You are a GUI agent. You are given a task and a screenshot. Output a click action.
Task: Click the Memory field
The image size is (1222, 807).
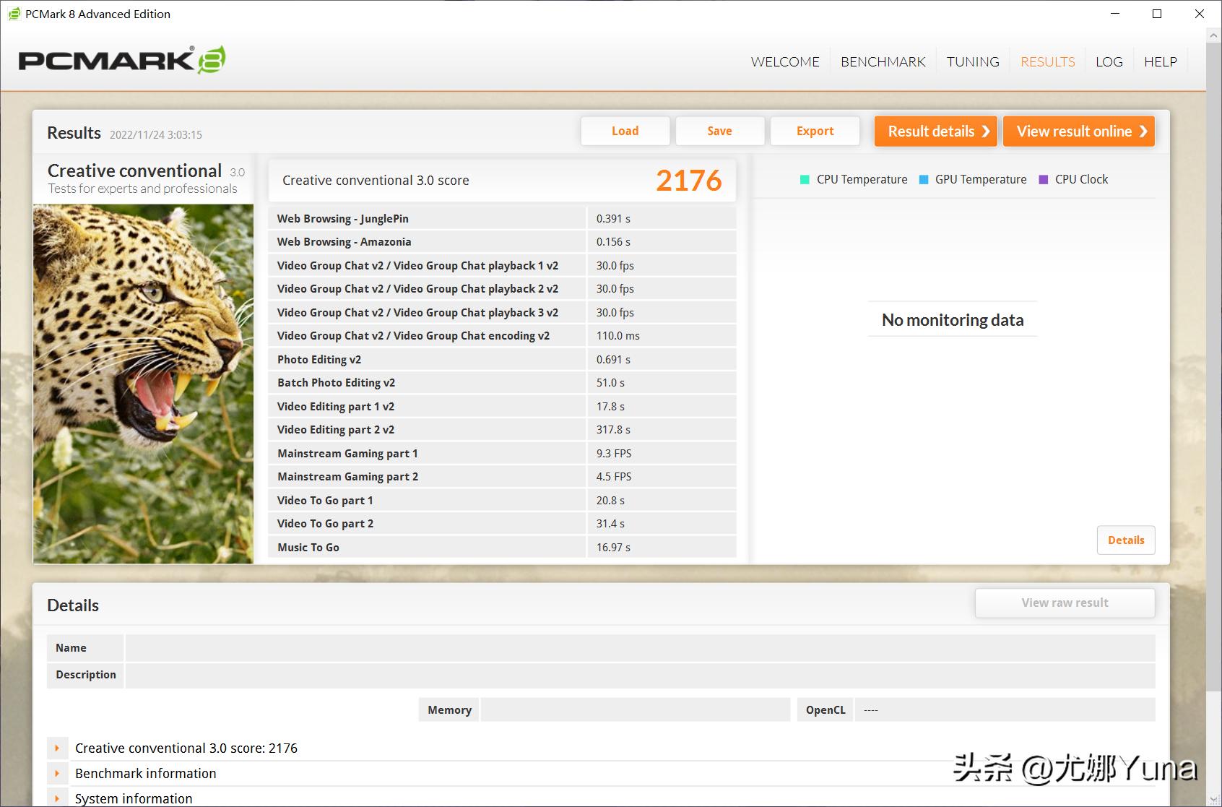tap(636, 709)
